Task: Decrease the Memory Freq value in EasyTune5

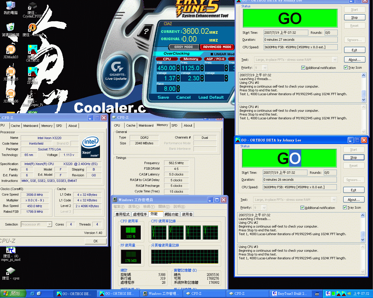Action: tap(202, 70)
